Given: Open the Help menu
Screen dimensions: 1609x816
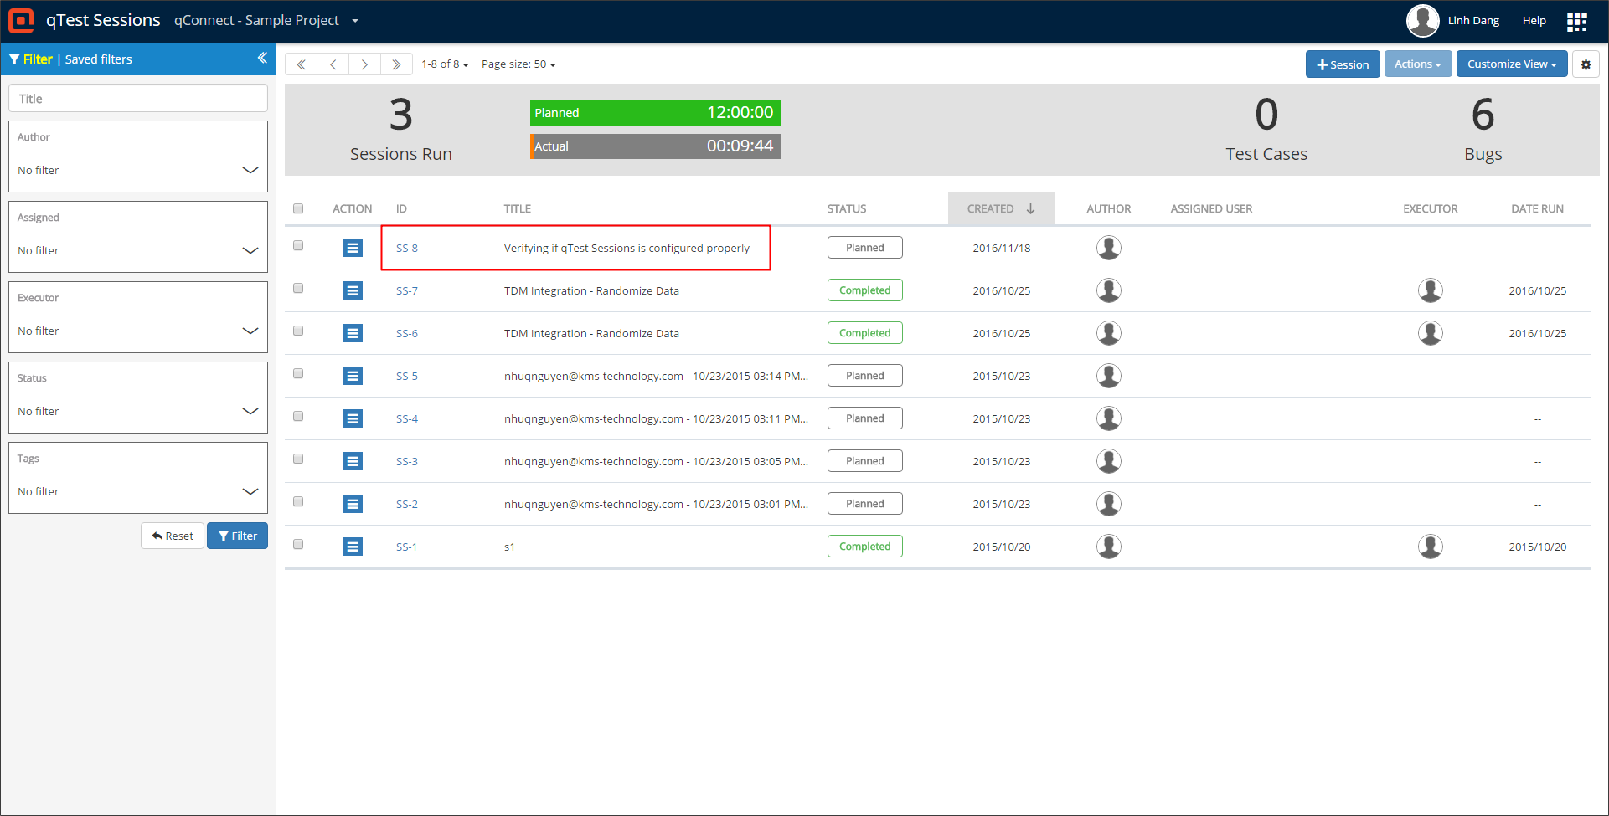Looking at the screenshot, I should point(1534,21).
